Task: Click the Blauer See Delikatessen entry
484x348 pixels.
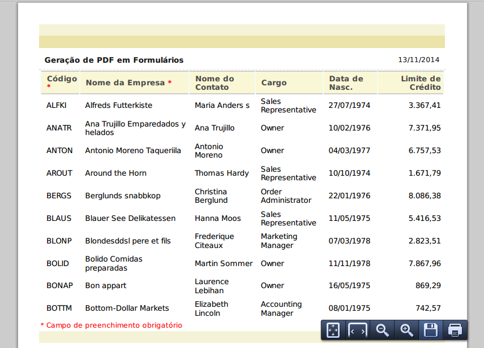Action: 130,219
